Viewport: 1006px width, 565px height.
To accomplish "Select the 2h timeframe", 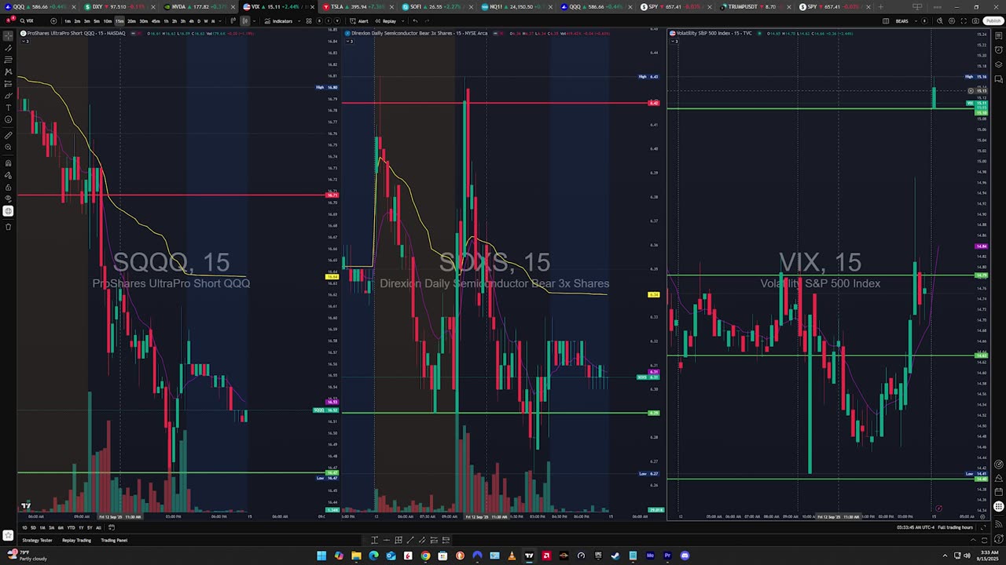I will click(x=174, y=21).
